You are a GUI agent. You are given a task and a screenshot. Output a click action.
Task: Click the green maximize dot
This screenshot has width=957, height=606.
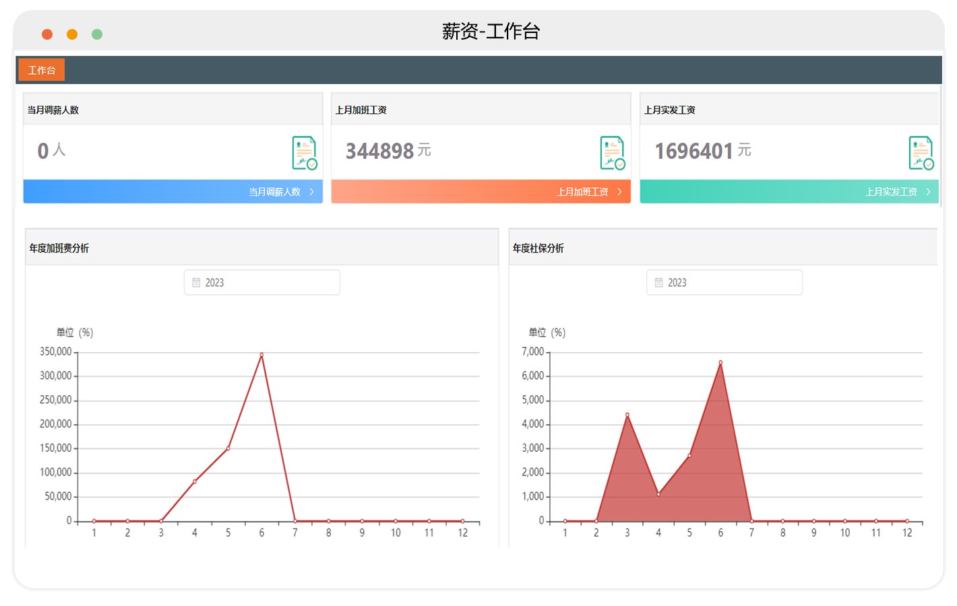(x=97, y=34)
